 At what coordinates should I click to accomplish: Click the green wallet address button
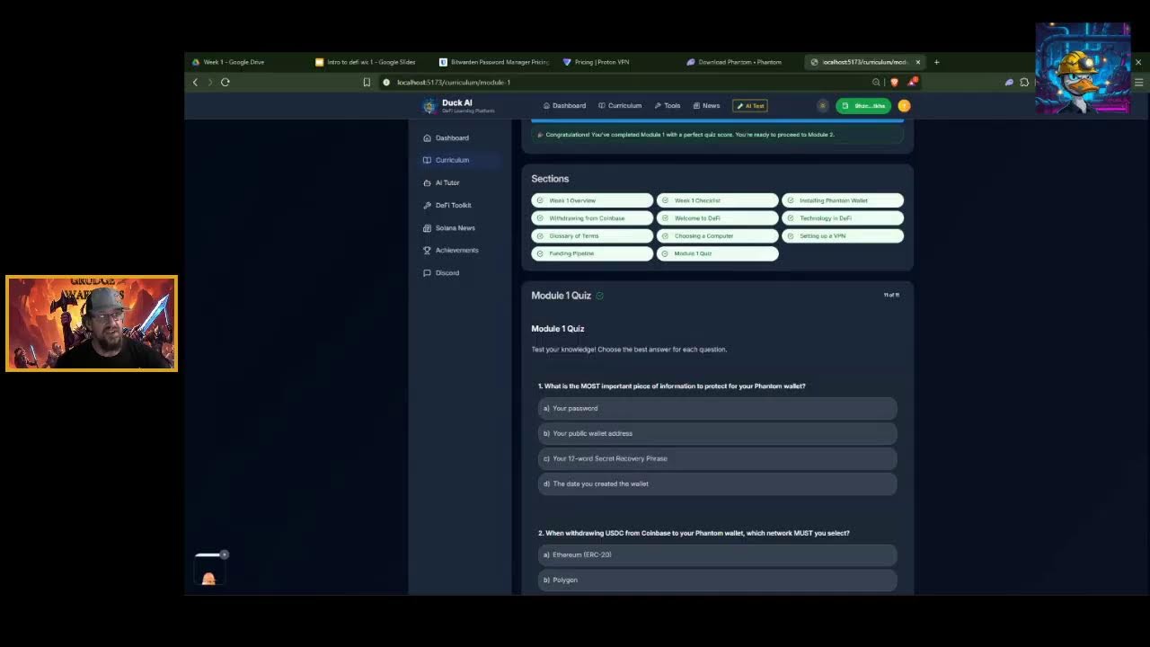click(863, 105)
